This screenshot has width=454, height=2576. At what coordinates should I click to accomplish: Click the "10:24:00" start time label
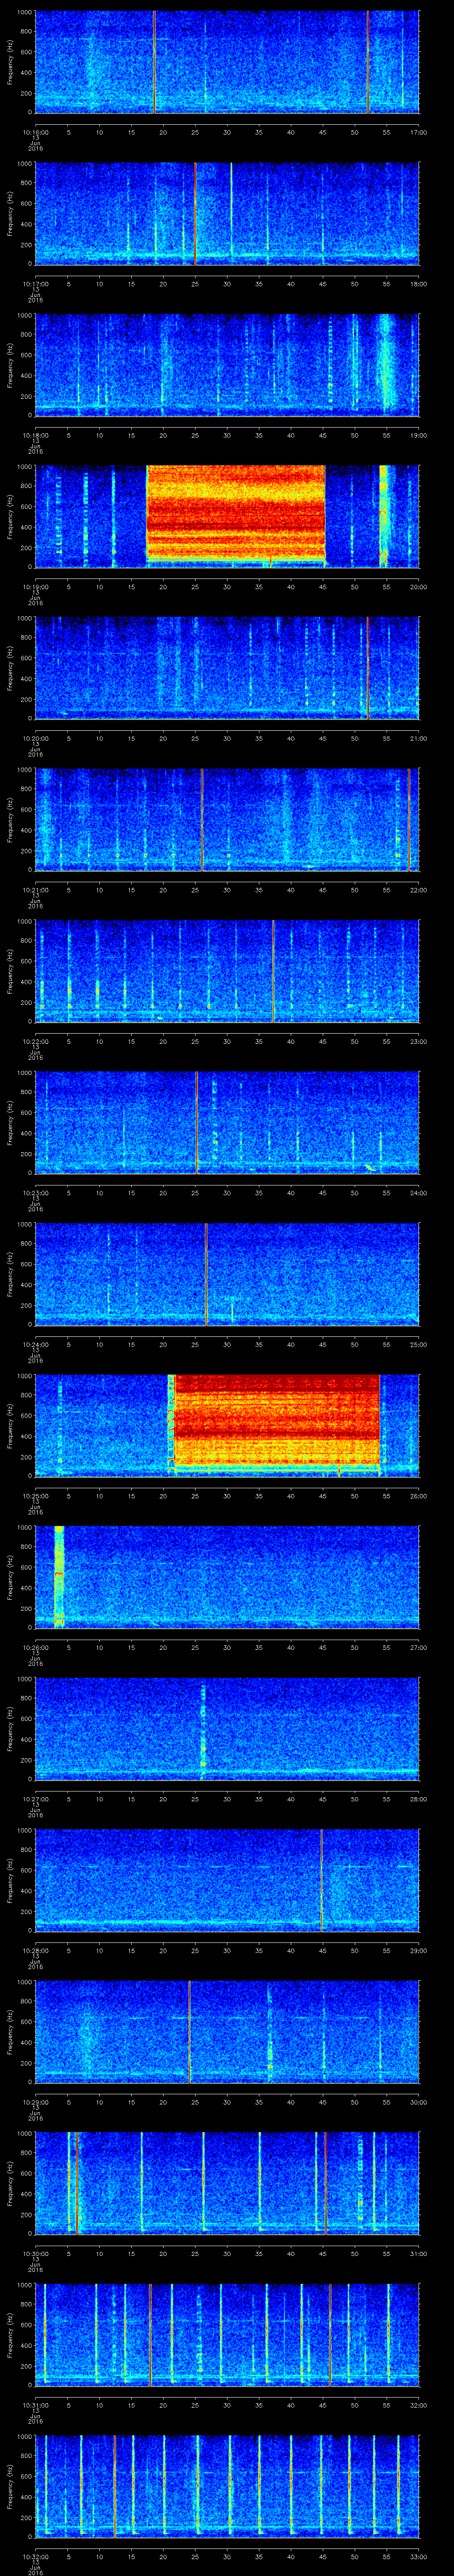tap(35, 1344)
